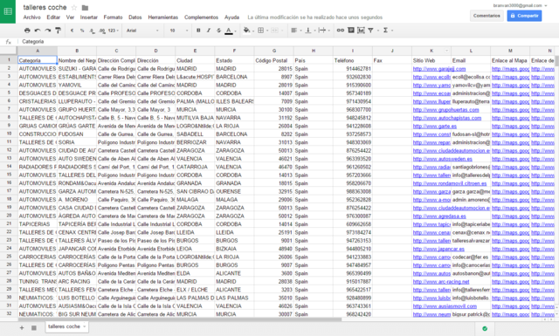Select the YAMOVIL cell
559x336 pixels.
click(77, 86)
